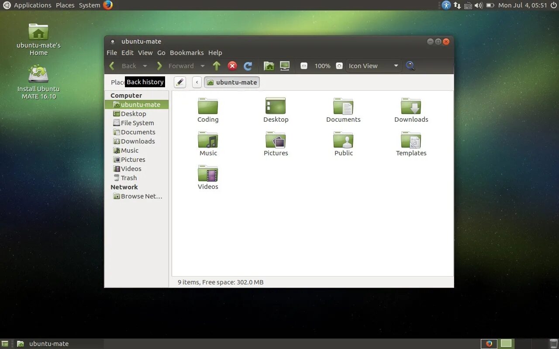Select Pictures in the sidebar
Viewport: 559px width, 349px height.
point(137,160)
